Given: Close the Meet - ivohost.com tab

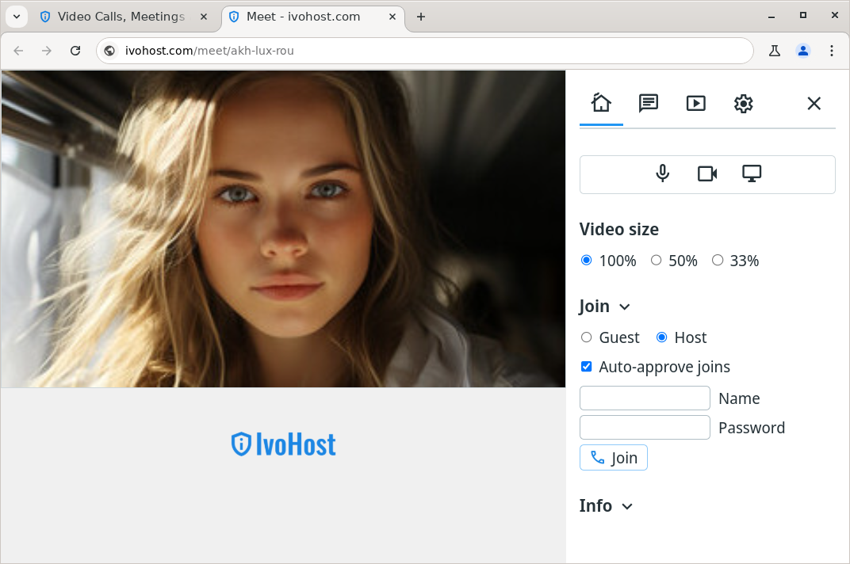Looking at the screenshot, I should tap(392, 17).
